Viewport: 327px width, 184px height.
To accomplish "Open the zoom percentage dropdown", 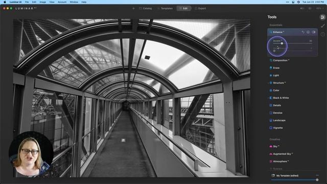I will click(x=320, y=8).
